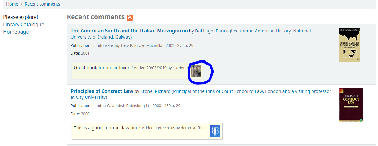Click the RSS feed icon
The height and width of the screenshot is (146, 378).
130,18
